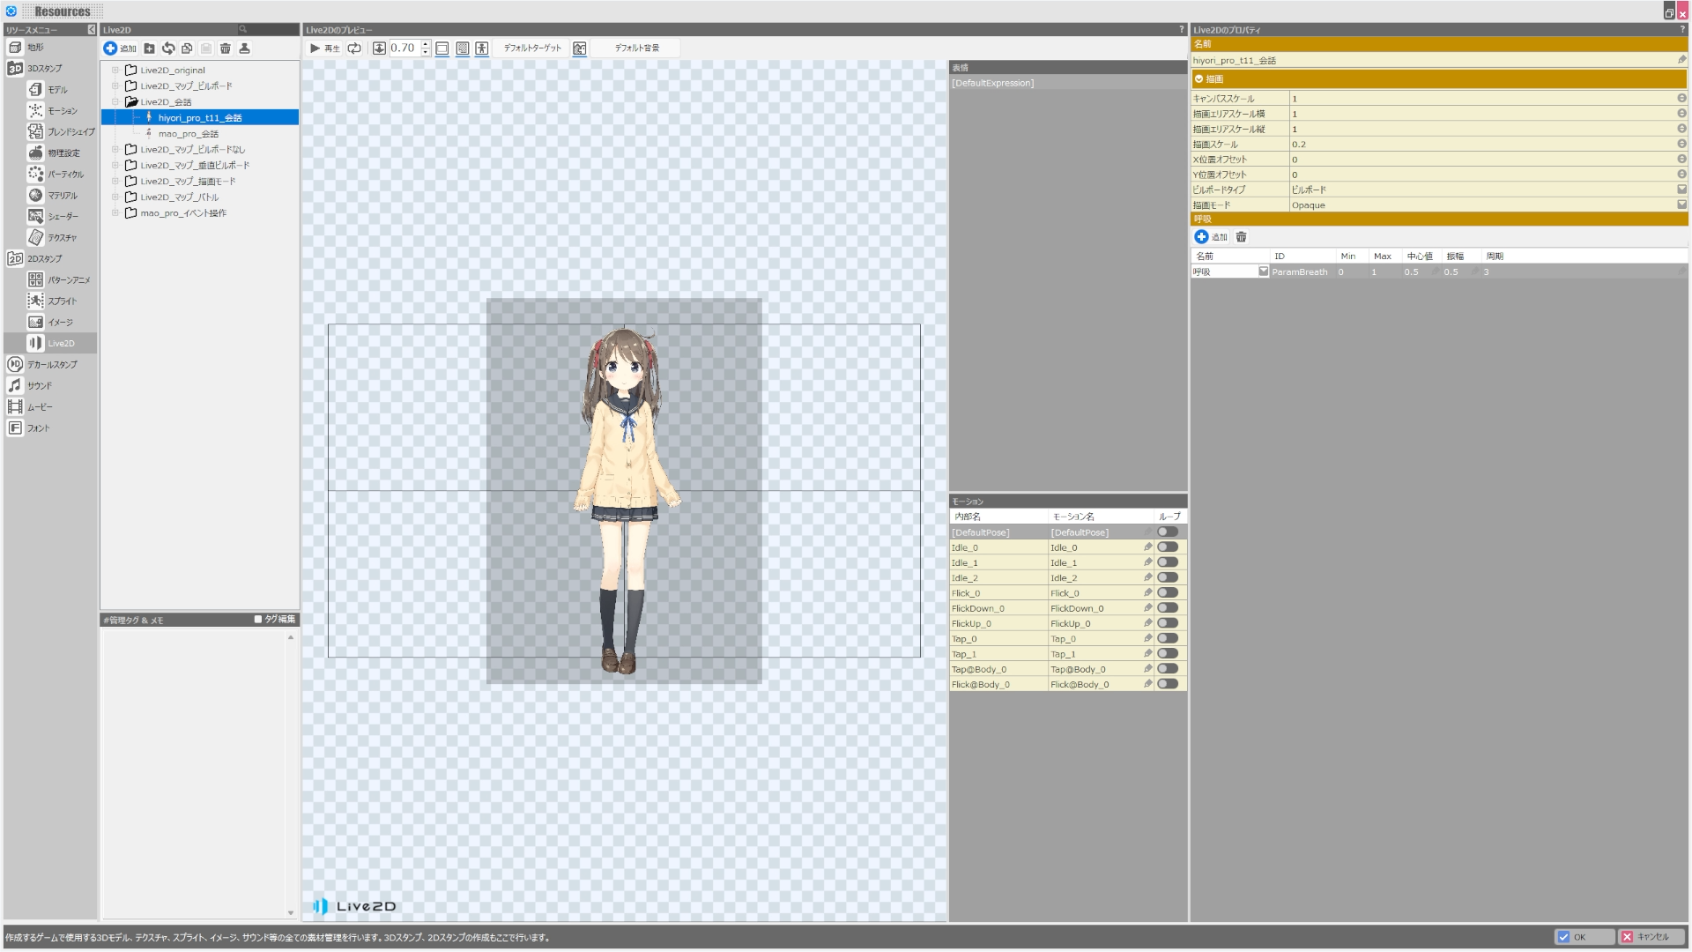Viewport: 1692px width, 952px height.
Task: Select Live2D in resource menu
Action: (50, 343)
